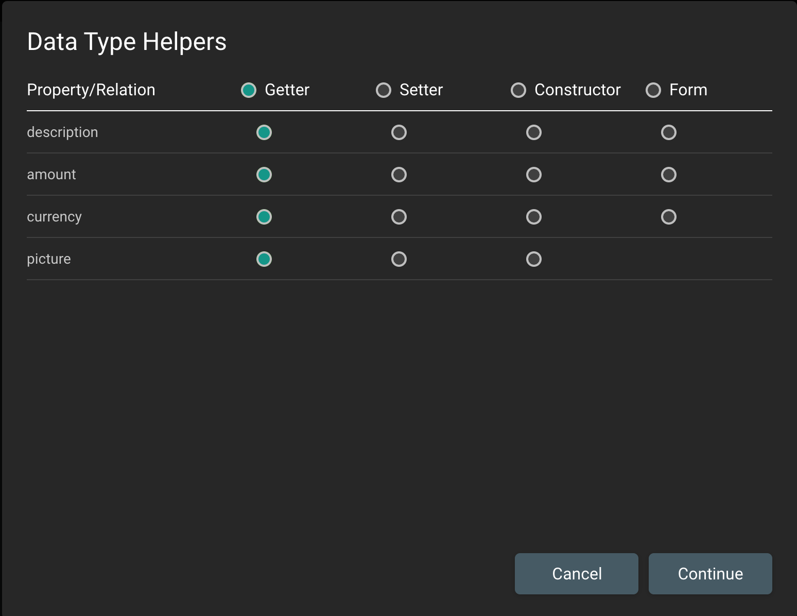
Task: Select the Getter radio in the header row
Action: coord(249,90)
